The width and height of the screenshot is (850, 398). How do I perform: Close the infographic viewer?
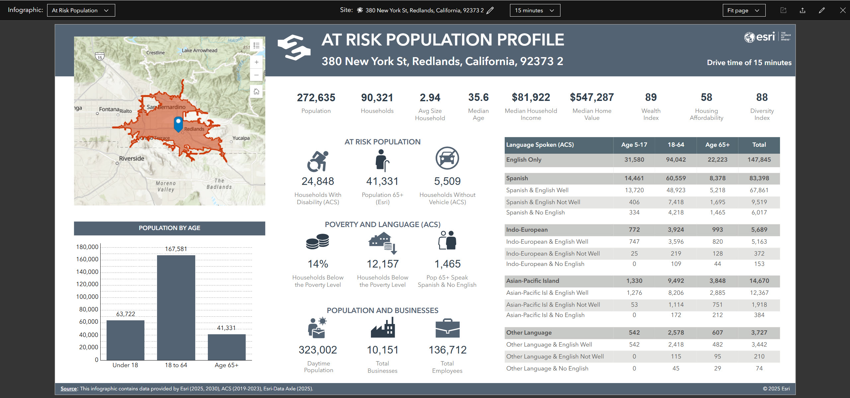tap(843, 10)
